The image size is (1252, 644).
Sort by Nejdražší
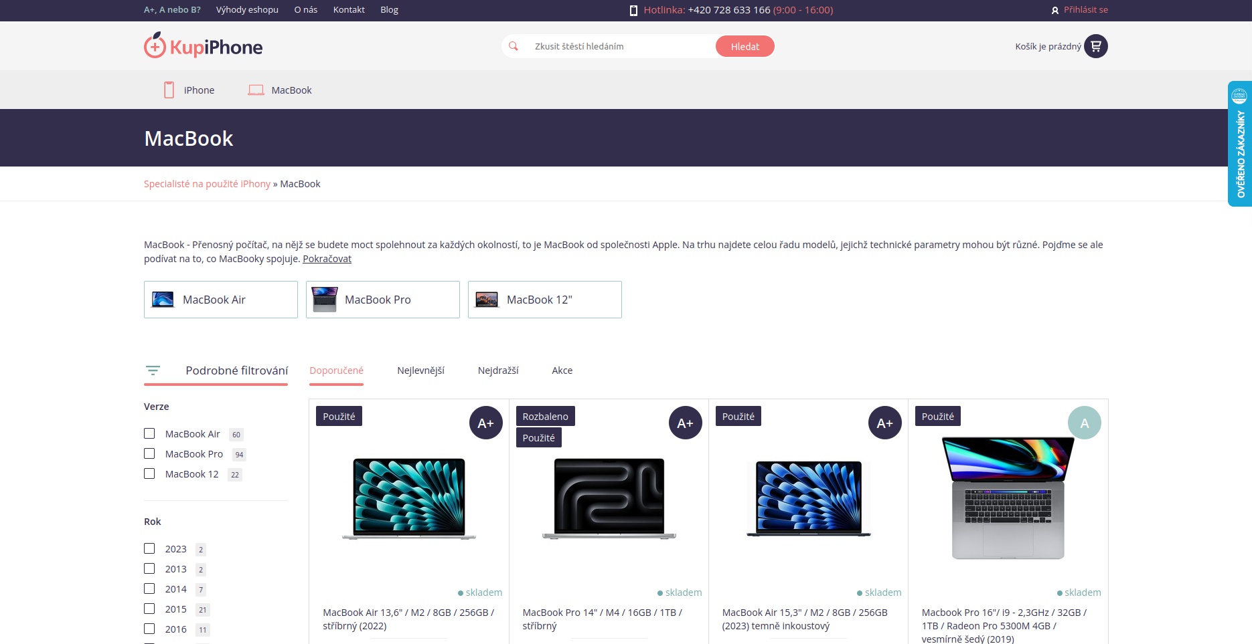pyautogui.click(x=498, y=370)
